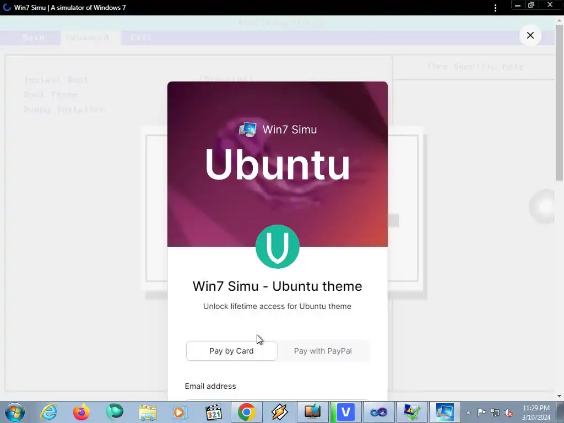
Task: Click the muted volume tray icon
Action: click(508, 413)
